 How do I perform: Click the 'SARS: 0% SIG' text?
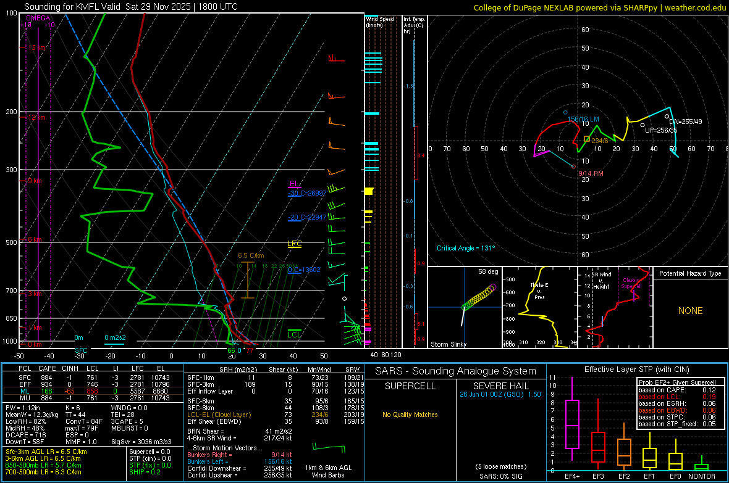(x=500, y=476)
